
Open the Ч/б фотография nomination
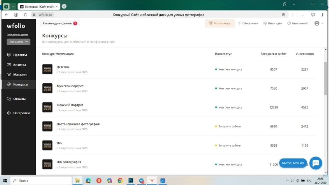click(69, 162)
